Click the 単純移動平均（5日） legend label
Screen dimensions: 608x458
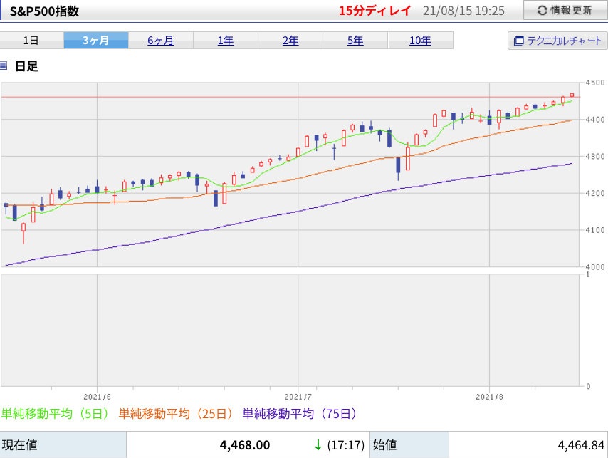coord(55,414)
